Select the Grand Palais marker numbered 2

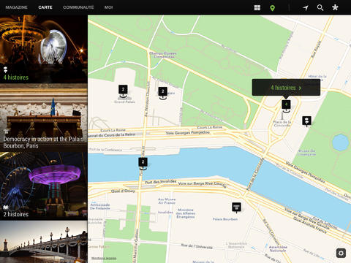click(x=123, y=91)
